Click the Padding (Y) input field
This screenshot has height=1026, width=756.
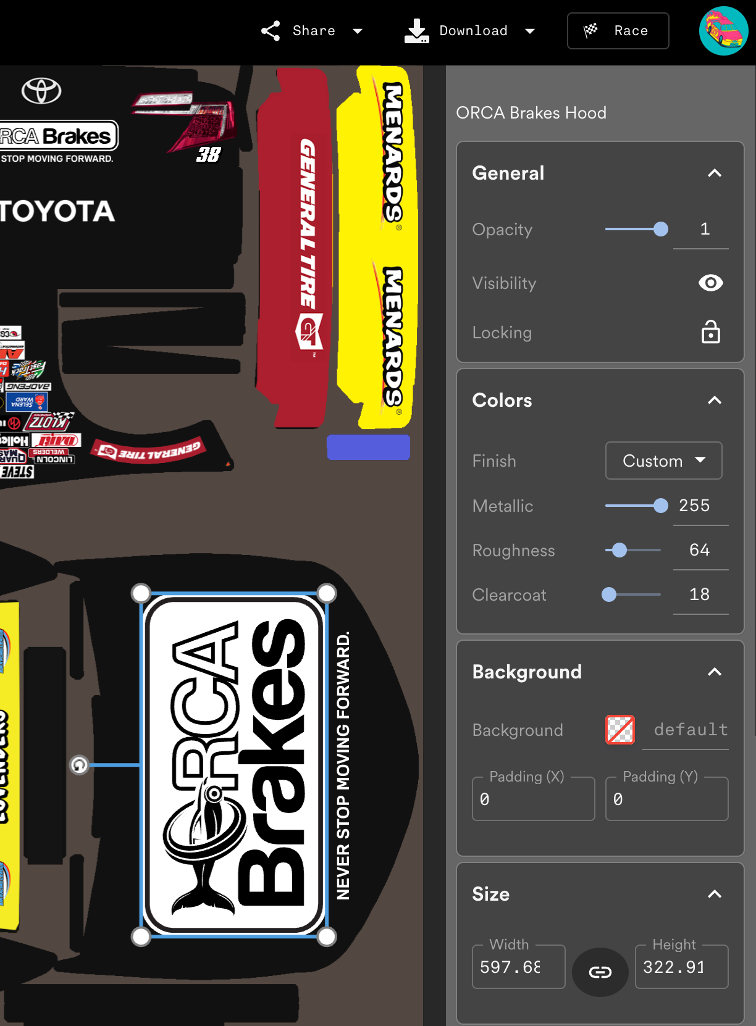[667, 799]
